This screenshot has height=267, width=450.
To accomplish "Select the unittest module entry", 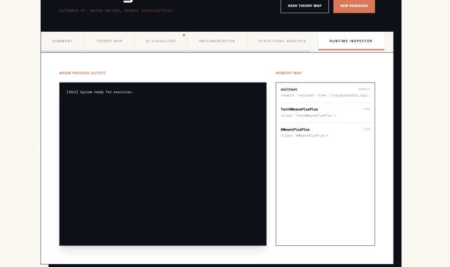I will point(325,92).
